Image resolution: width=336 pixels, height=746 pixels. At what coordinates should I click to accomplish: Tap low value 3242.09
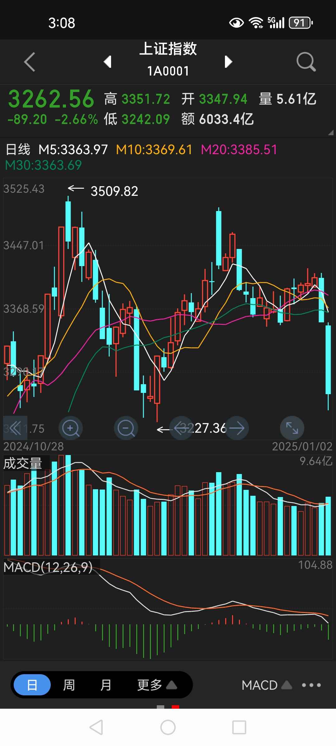point(146,119)
